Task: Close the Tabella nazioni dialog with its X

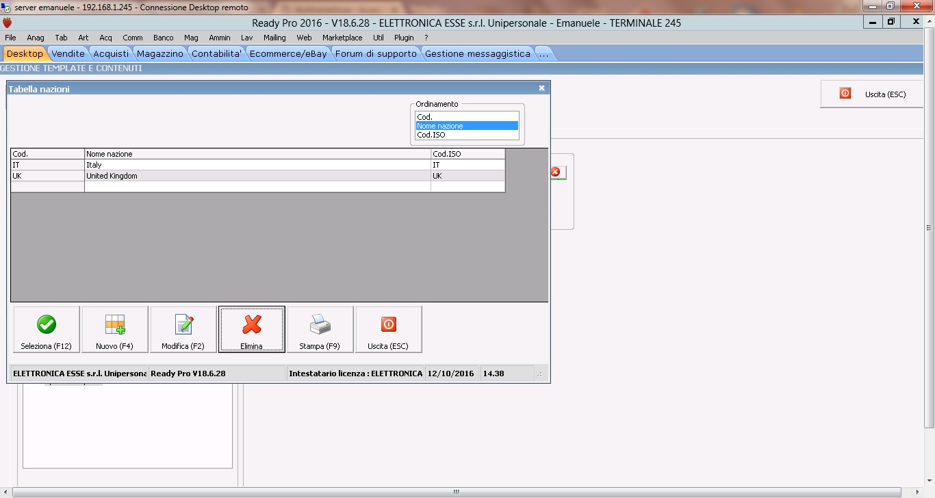Action: [x=541, y=88]
